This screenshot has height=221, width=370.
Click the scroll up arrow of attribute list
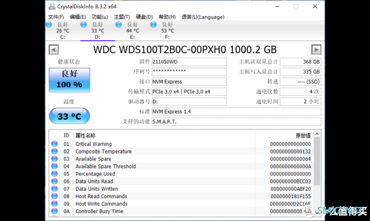(x=317, y=134)
